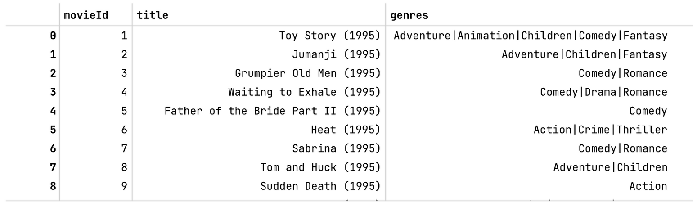The height and width of the screenshot is (207, 693).
Task: Click the Sabrina (1995) title cell
Action: point(337,148)
